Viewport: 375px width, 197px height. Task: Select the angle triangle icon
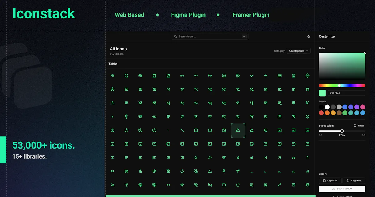[210, 171]
